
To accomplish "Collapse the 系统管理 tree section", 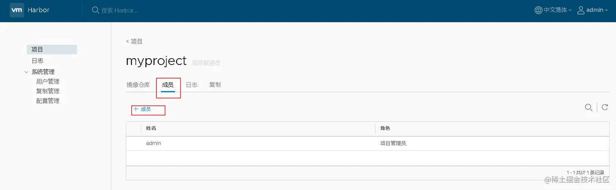I will [26, 72].
